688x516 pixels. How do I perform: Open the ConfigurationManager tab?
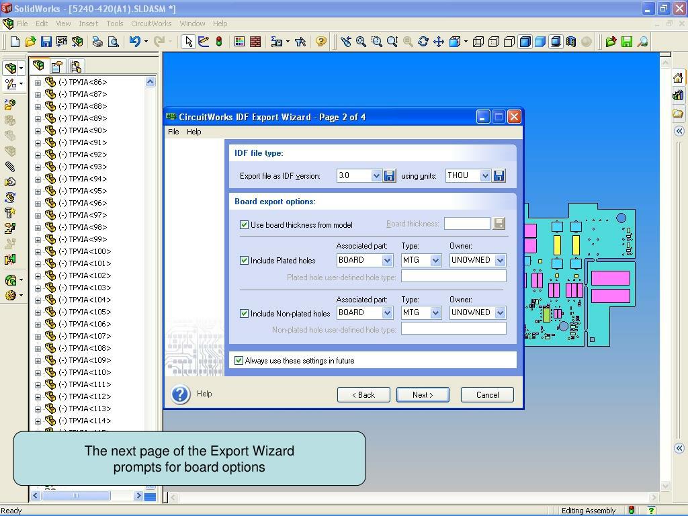[x=75, y=67]
